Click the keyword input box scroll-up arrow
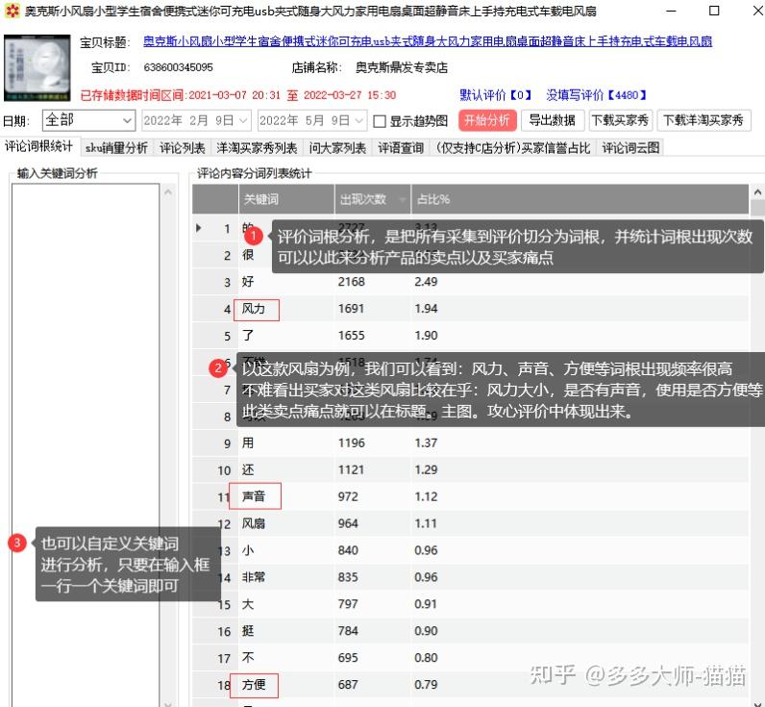This screenshot has width=765, height=707. tap(168, 193)
